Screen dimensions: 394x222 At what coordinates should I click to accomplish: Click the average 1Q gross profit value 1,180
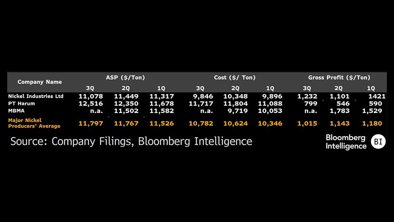[x=372, y=123]
